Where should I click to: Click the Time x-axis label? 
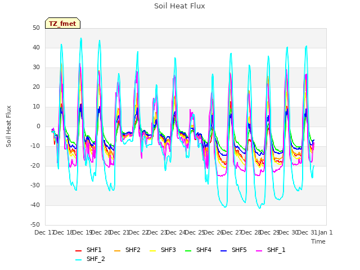318,241
